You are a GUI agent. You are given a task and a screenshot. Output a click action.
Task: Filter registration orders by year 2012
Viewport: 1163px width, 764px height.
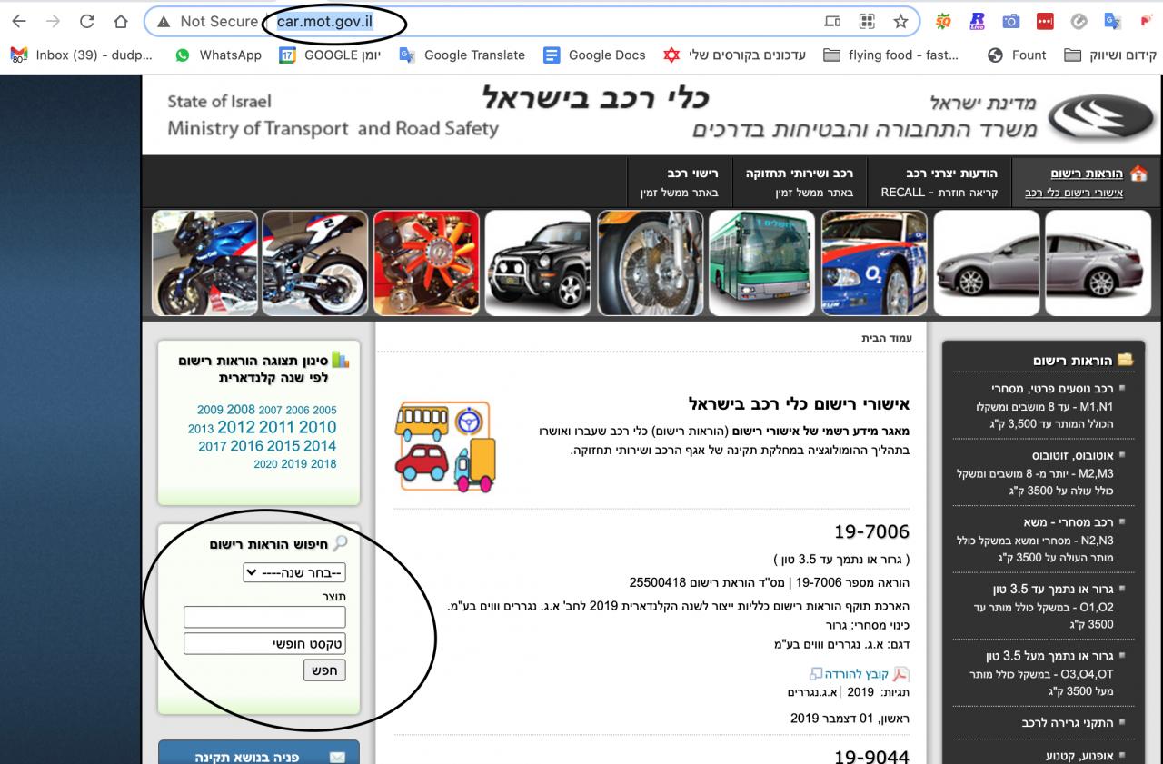236,427
